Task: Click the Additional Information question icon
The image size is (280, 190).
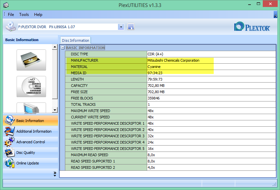Action: (x=10, y=131)
